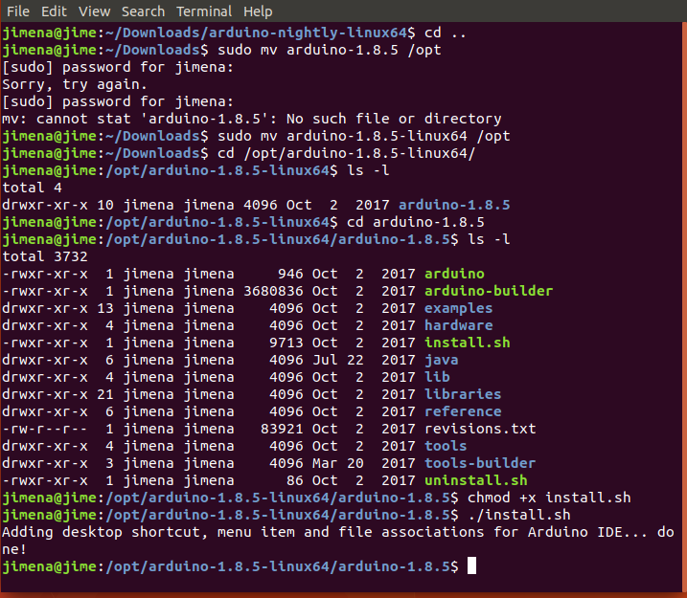
Task: Click the './install.sh' command
Action: coord(519,515)
